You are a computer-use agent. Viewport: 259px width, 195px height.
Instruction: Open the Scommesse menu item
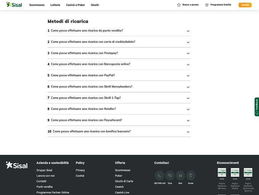pos(37,5)
